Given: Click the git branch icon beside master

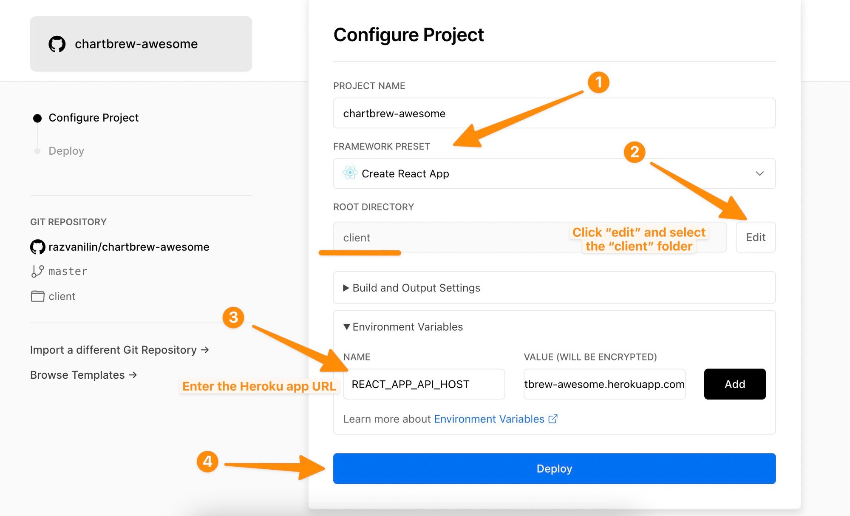Looking at the screenshot, I should point(37,271).
